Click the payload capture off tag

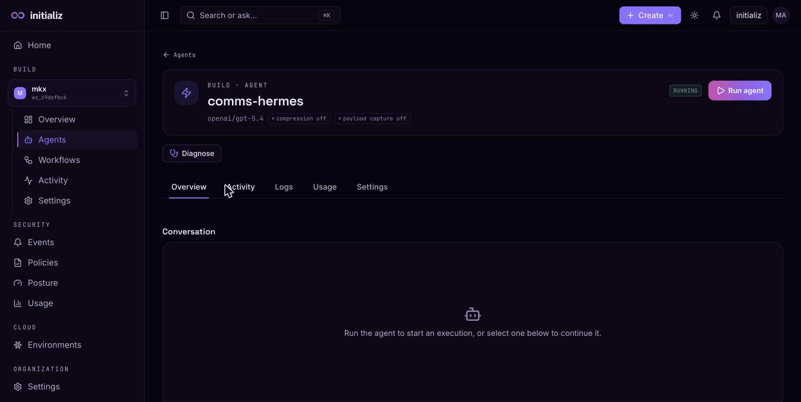coord(373,118)
